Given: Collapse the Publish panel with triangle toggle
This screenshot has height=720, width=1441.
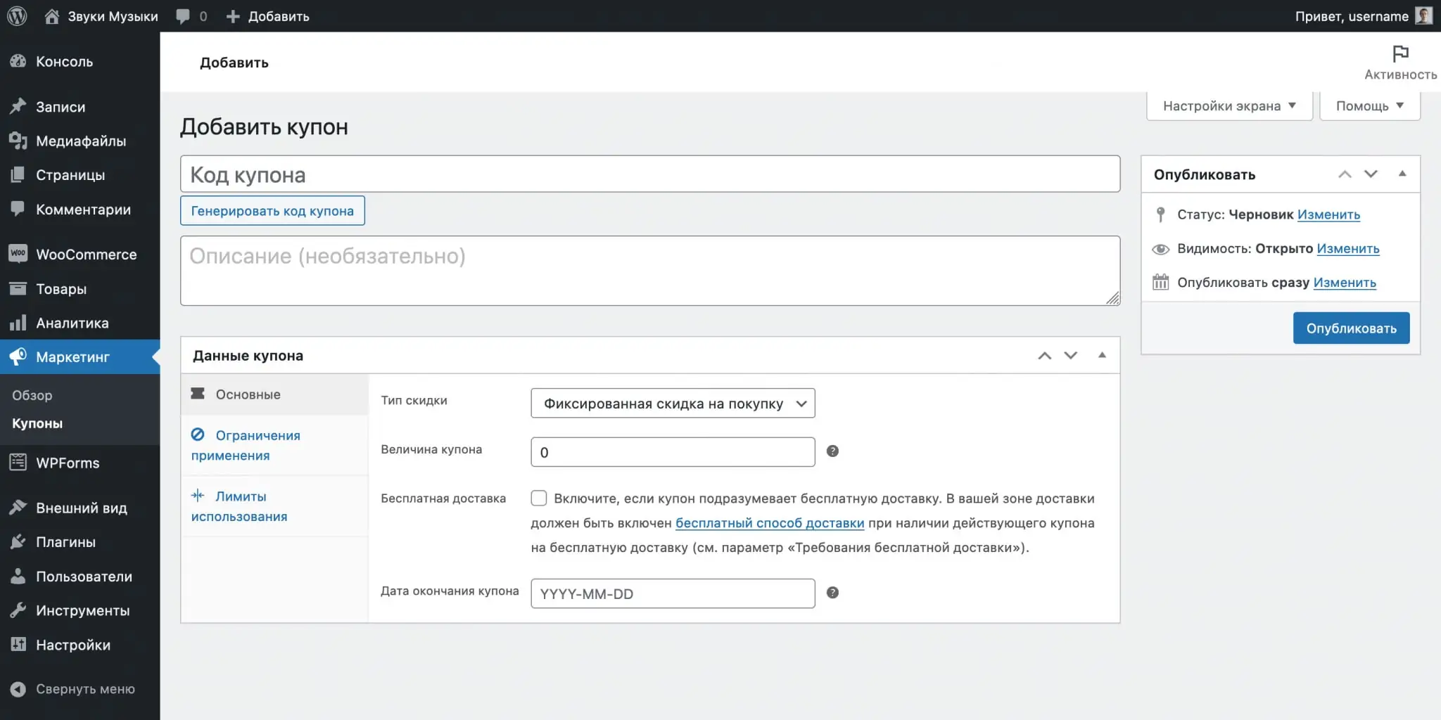Looking at the screenshot, I should (1402, 174).
